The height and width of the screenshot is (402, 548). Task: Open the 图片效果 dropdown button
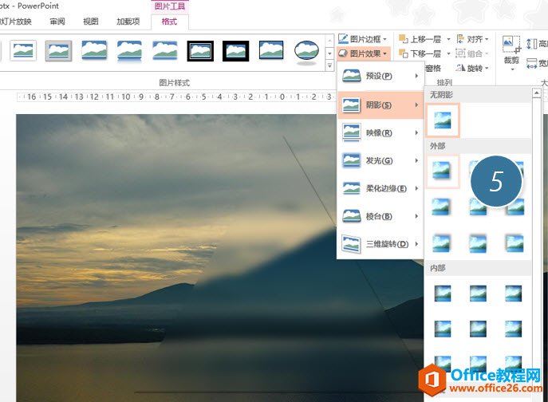364,54
